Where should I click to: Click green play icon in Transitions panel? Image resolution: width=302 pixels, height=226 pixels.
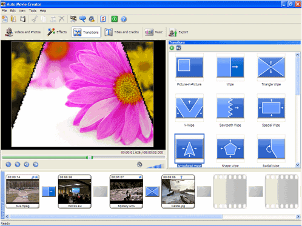172,48
